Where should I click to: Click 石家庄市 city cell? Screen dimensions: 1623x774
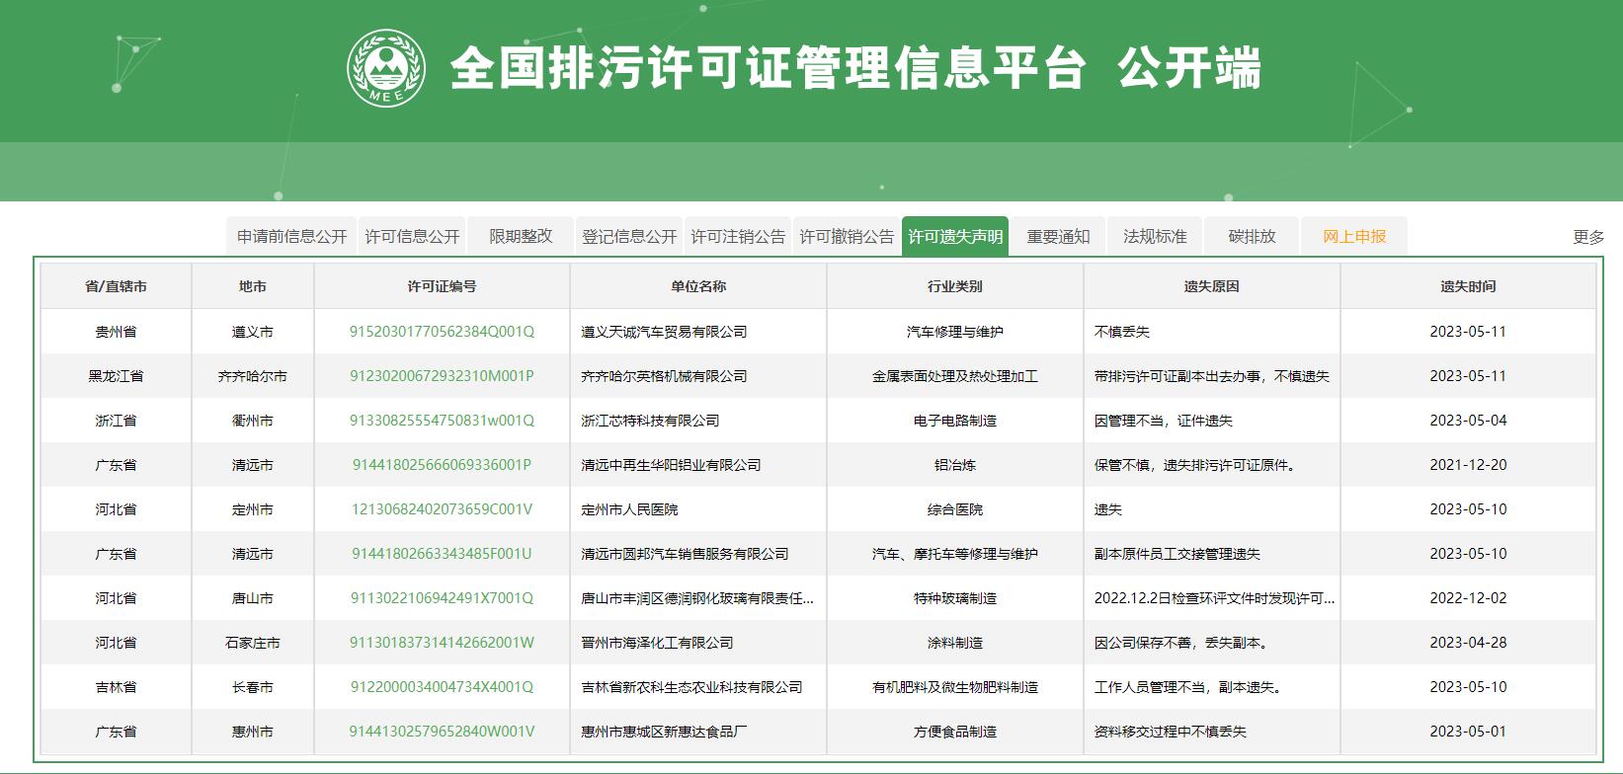(253, 643)
